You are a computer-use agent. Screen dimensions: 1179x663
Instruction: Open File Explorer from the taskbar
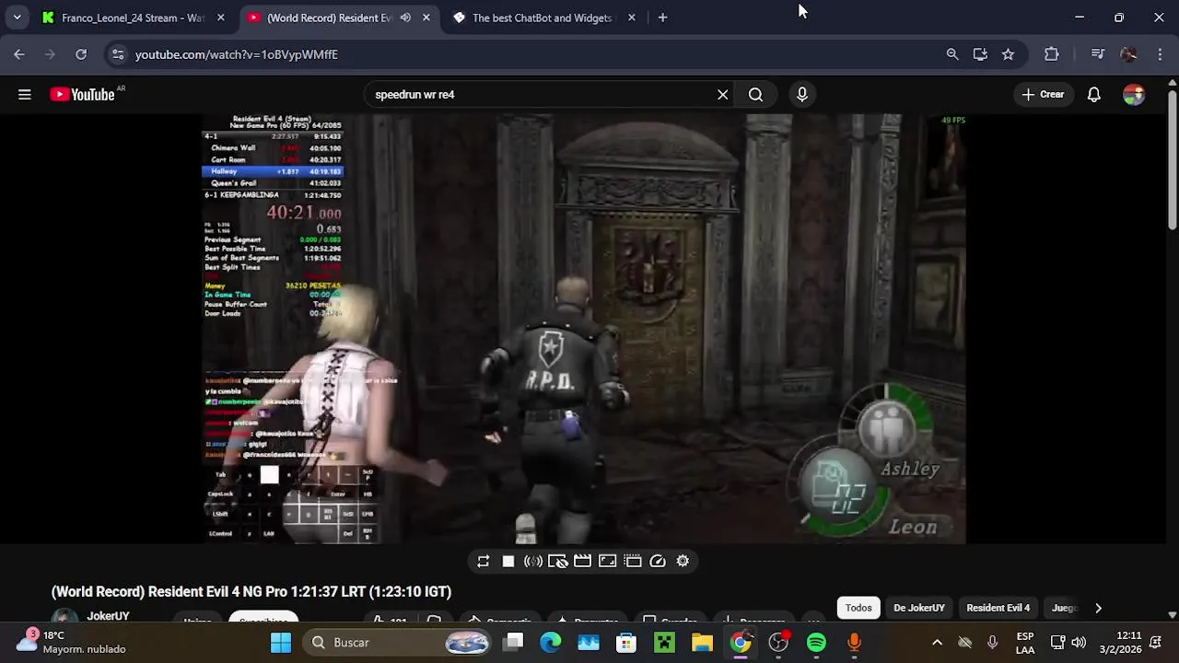[702, 642]
